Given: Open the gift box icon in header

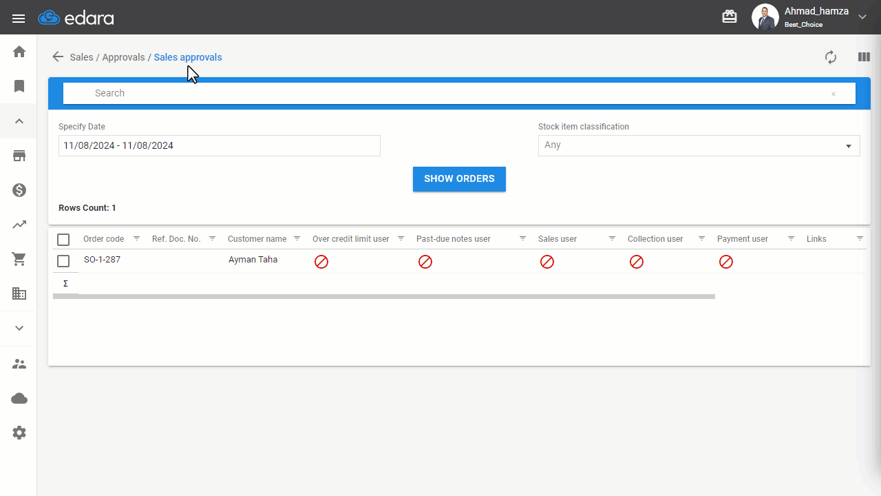Looking at the screenshot, I should [730, 17].
